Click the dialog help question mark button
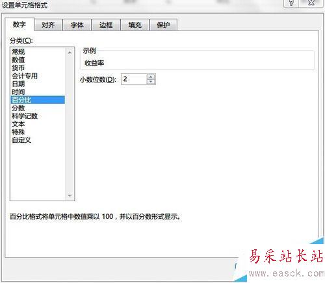Screen dimensions: 325x283 [291, 3]
